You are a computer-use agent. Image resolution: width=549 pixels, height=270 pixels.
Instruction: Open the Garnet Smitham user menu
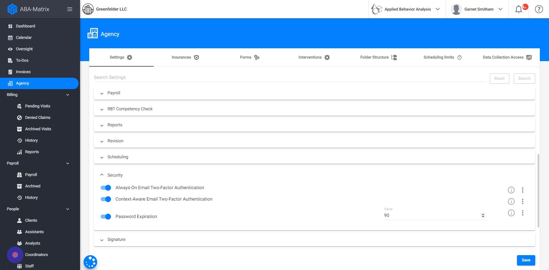click(x=477, y=9)
